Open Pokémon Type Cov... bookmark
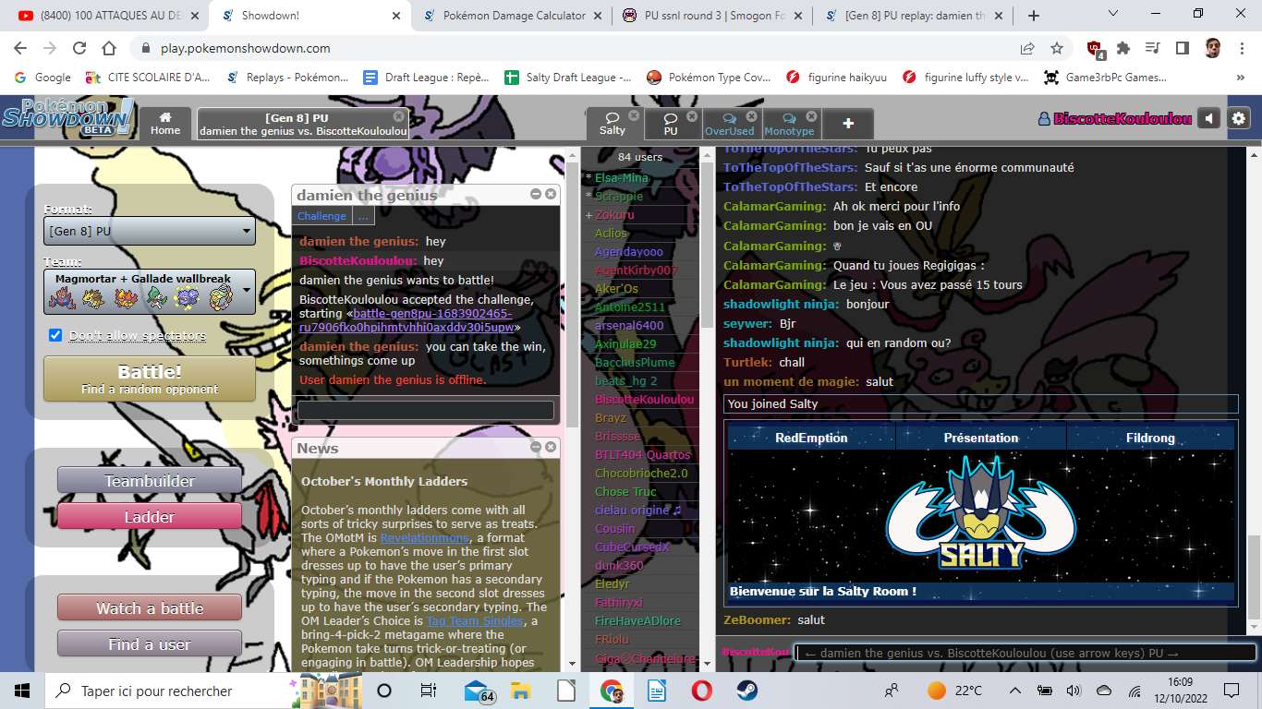 pyautogui.click(x=708, y=78)
